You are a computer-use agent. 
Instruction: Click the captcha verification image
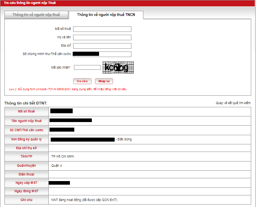(x=118, y=67)
